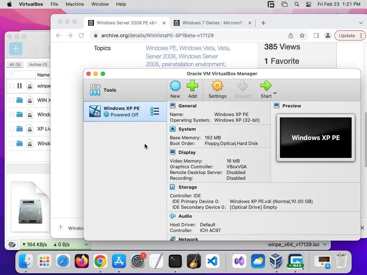
Task: Click the General section monitor icon
Action: tap(173, 106)
